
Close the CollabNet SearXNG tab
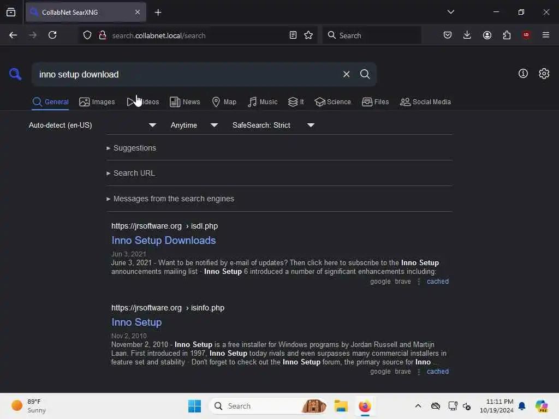click(x=138, y=13)
